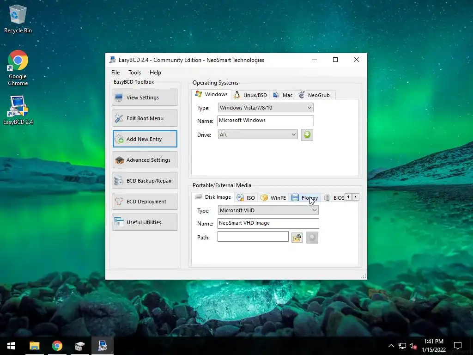
Task: Open BCD Deployment section
Action: [145, 202]
